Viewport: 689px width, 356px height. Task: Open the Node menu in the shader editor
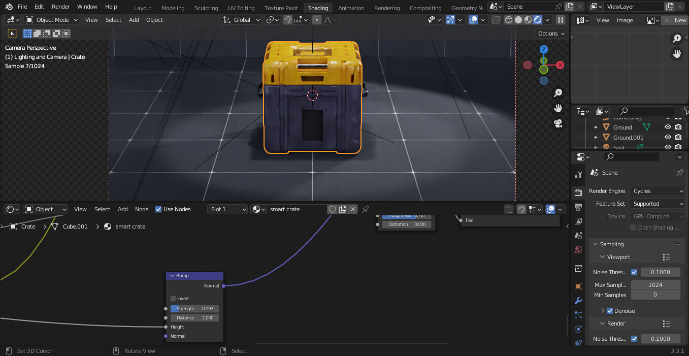(x=142, y=209)
